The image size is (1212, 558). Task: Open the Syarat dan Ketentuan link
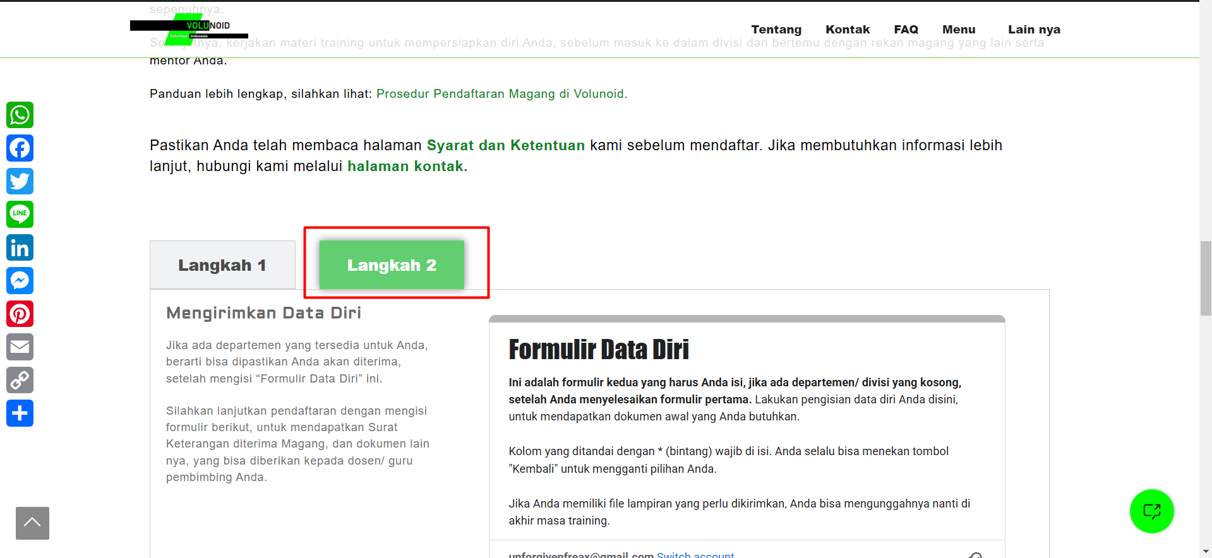[505, 146]
